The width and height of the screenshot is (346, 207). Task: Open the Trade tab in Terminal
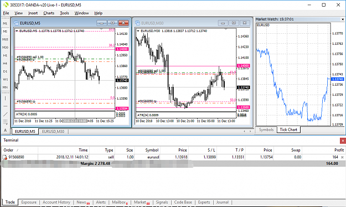[10, 202]
